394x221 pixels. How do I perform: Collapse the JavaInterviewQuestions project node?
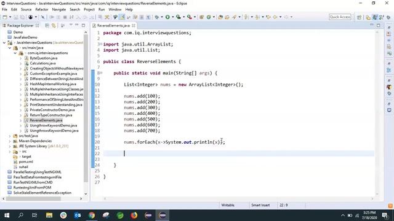tap(4, 42)
